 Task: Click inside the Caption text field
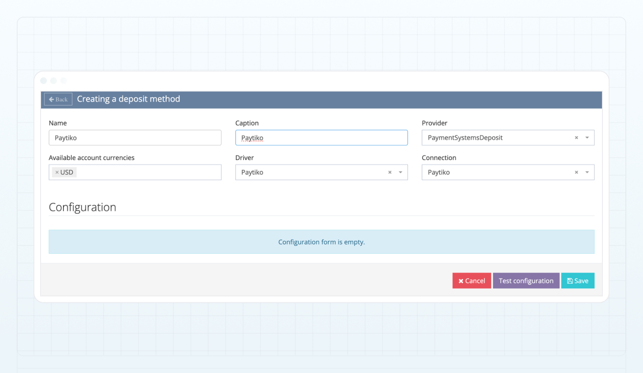tap(321, 138)
